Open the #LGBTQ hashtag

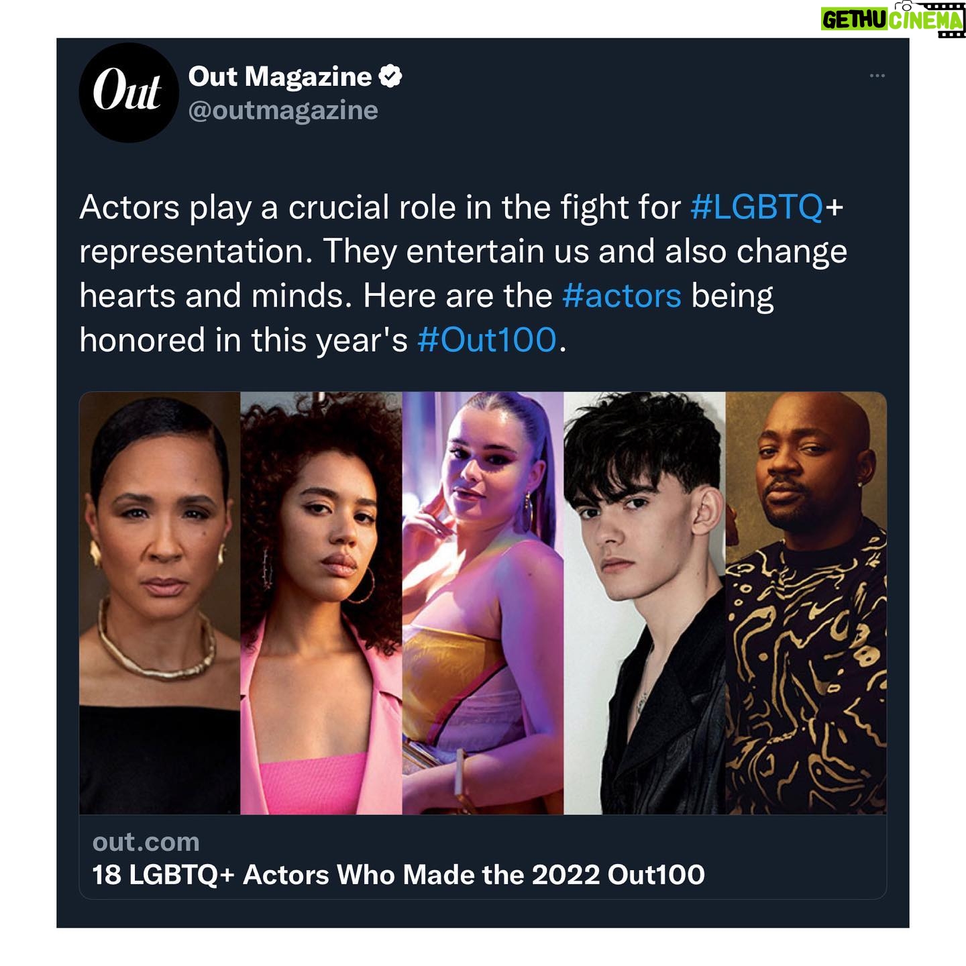tap(757, 207)
